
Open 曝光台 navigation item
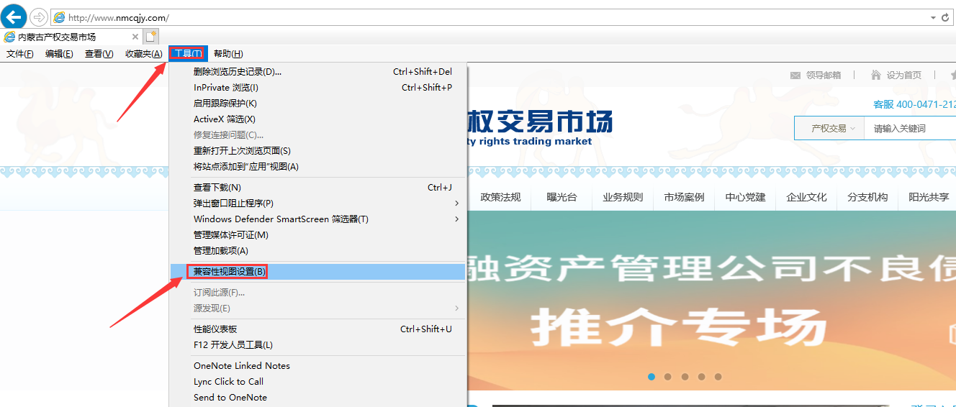(x=562, y=197)
